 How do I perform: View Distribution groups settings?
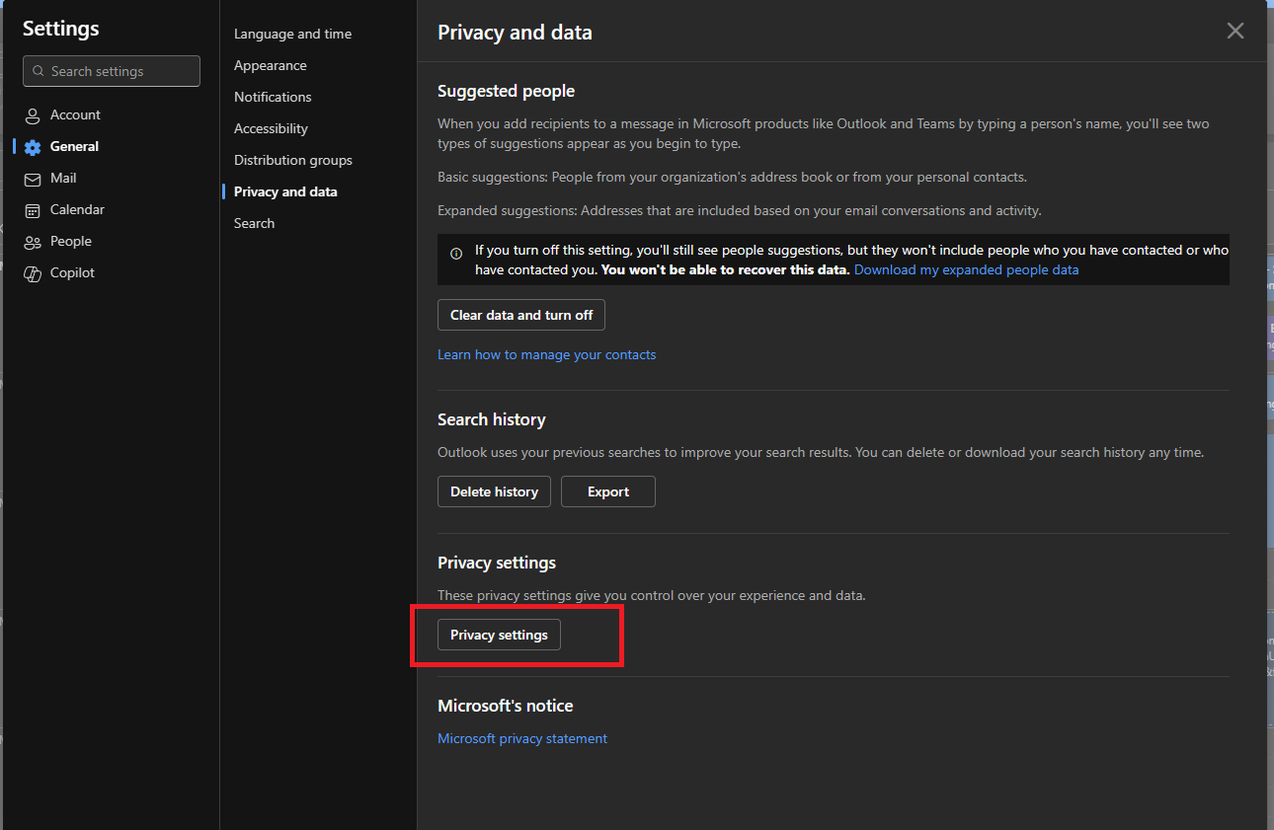292,160
